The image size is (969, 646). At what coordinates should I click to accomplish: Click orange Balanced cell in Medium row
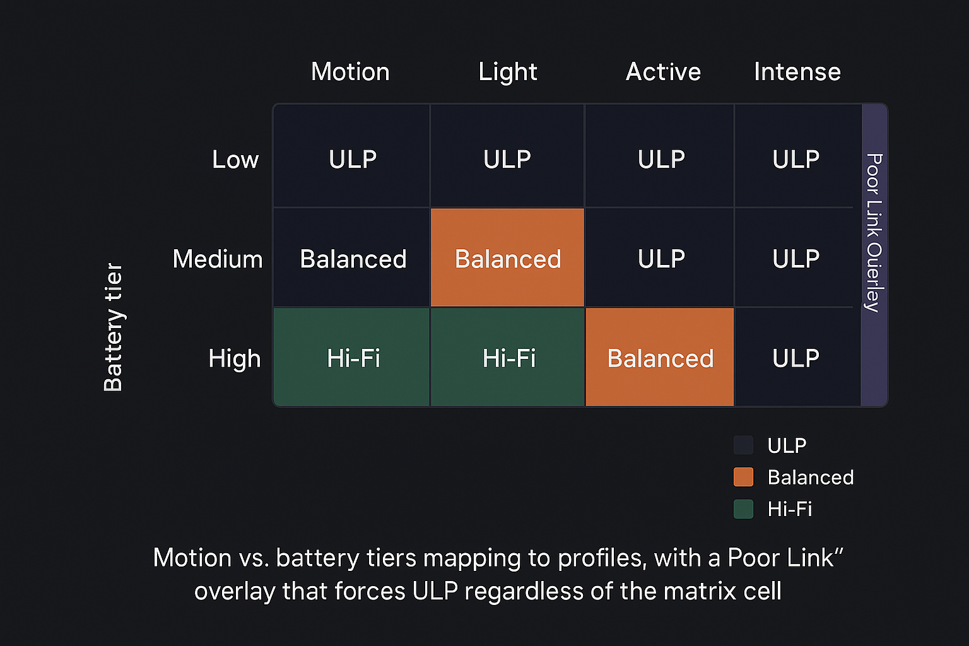pyautogui.click(x=508, y=258)
